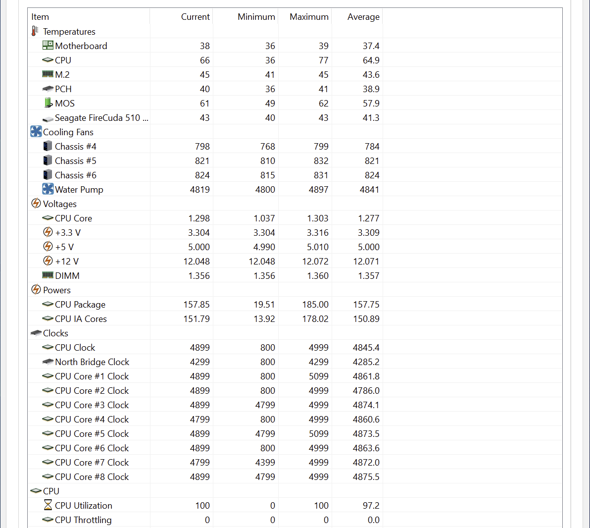
Task: Select the Voltages group row
Action: coord(59,204)
